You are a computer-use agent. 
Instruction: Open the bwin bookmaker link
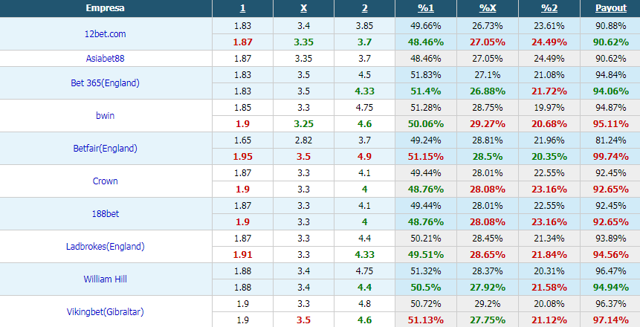[x=106, y=115]
